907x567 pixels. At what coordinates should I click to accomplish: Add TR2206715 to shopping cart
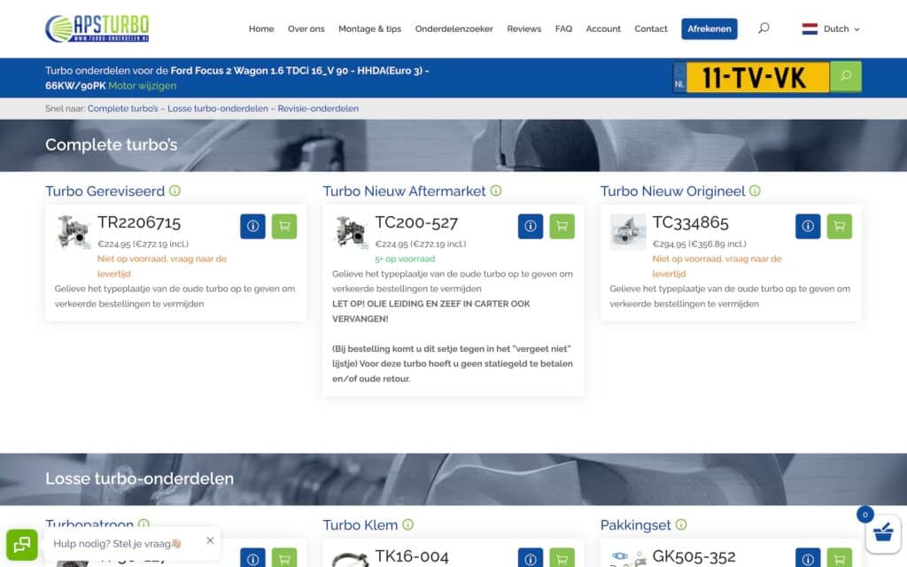(284, 226)
